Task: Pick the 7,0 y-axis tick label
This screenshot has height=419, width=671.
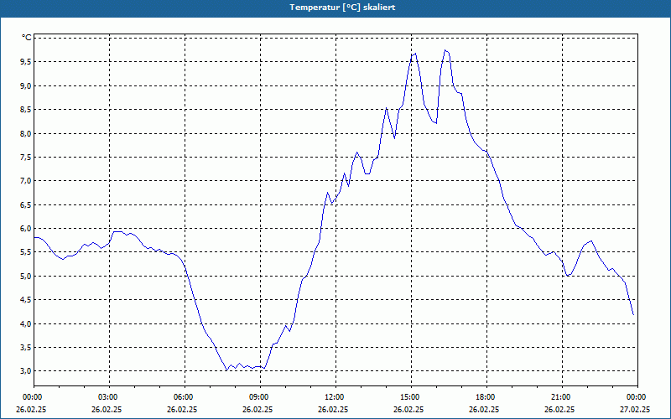Action: (25, 181)
